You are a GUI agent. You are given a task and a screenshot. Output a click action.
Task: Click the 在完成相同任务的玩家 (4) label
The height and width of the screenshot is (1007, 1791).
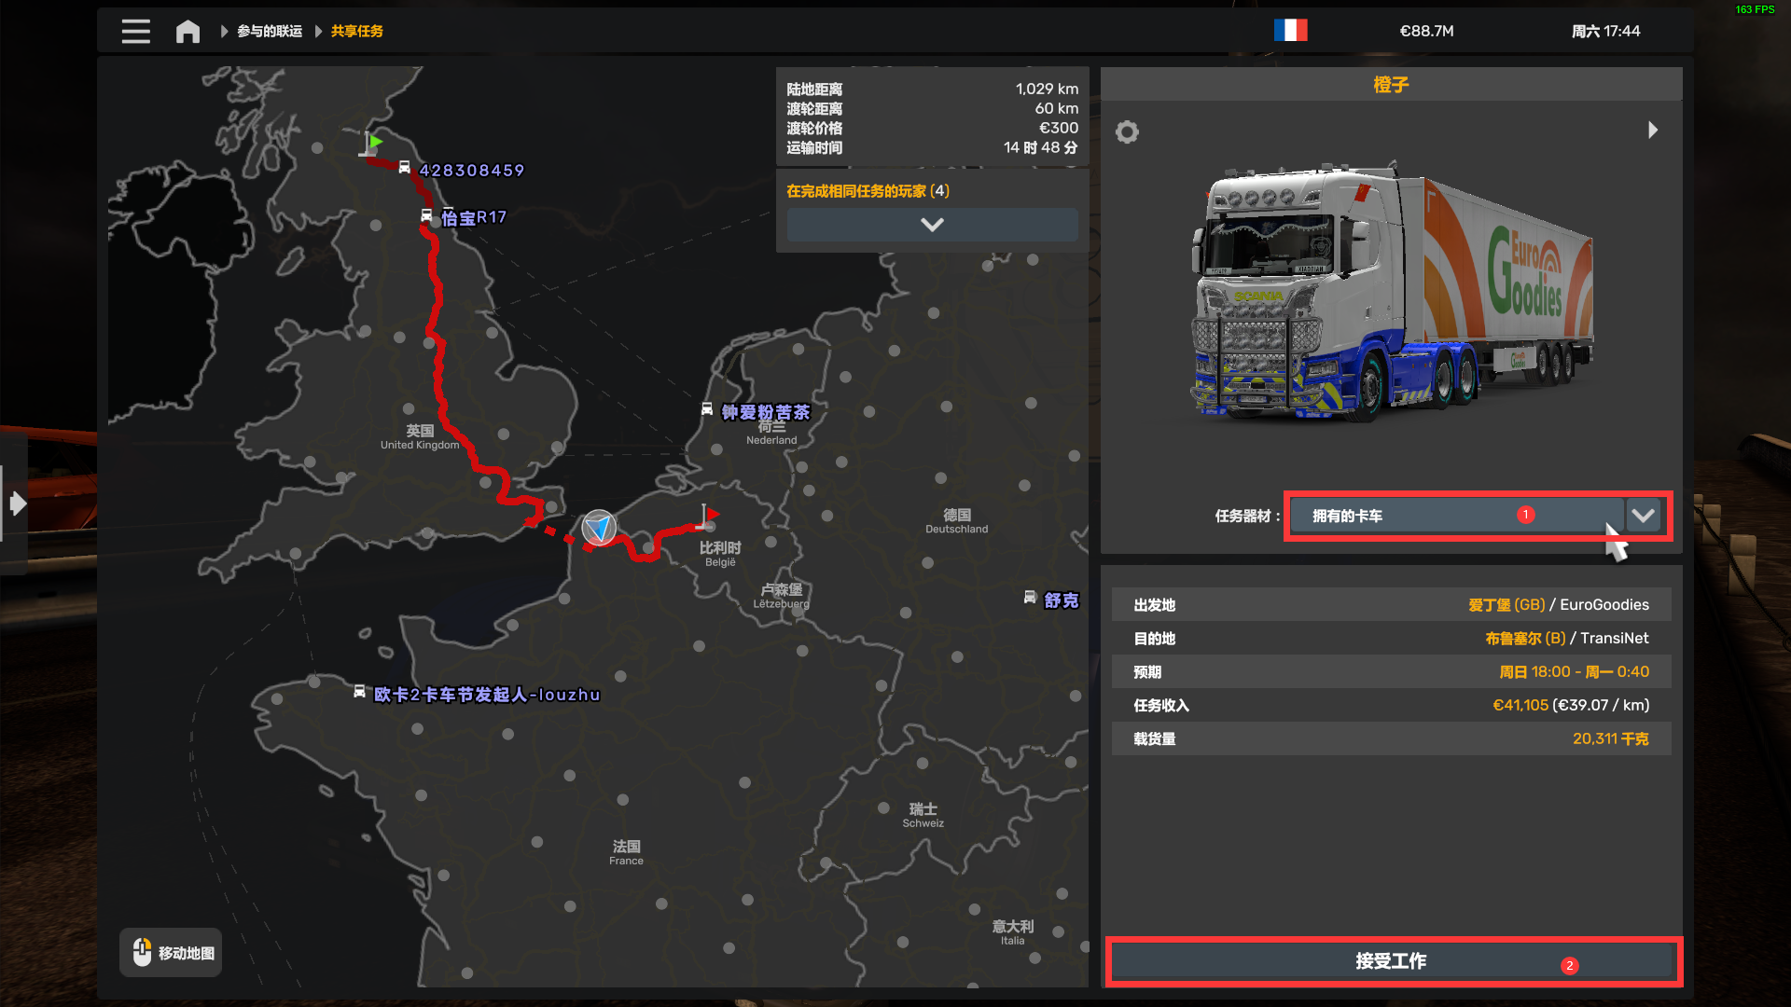pyautogui.click(x=868, y=191)
